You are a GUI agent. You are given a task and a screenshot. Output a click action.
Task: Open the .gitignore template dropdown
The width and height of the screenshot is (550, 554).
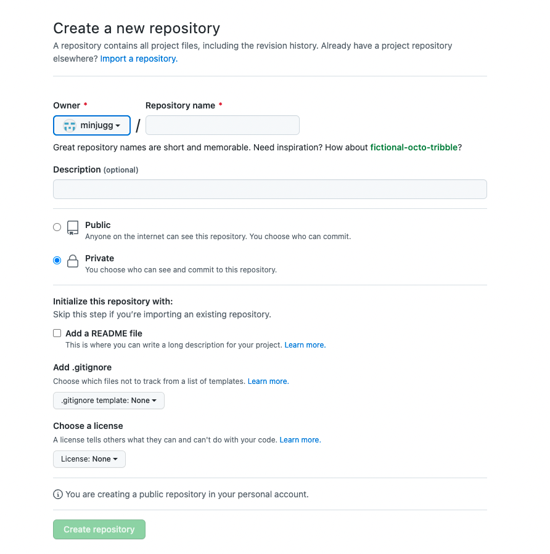point(109,401)
